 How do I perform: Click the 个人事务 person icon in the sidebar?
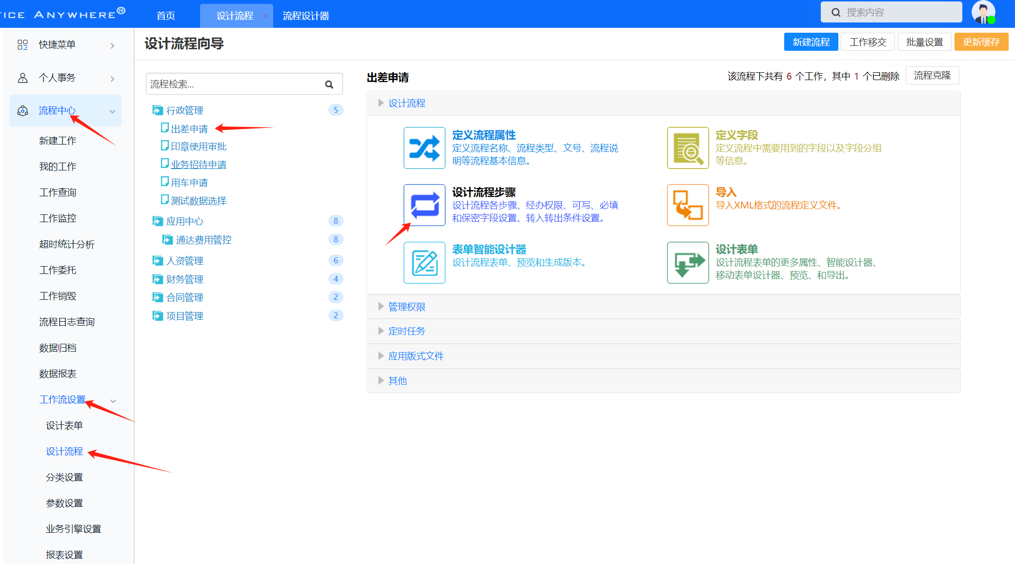click(x=22, y=78)
